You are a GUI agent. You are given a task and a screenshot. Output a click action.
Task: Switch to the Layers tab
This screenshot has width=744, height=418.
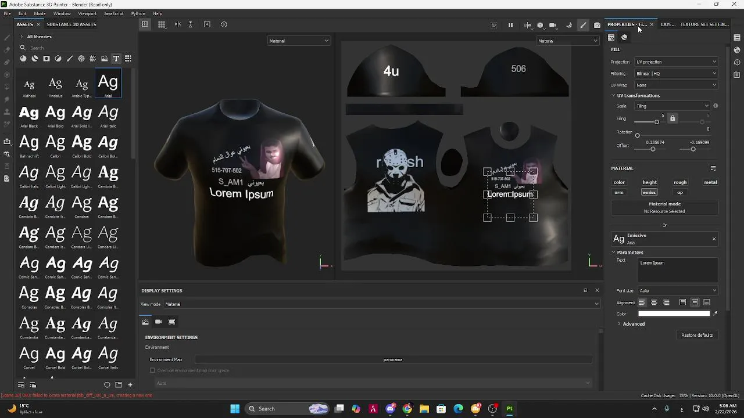(x=668, y=24)
